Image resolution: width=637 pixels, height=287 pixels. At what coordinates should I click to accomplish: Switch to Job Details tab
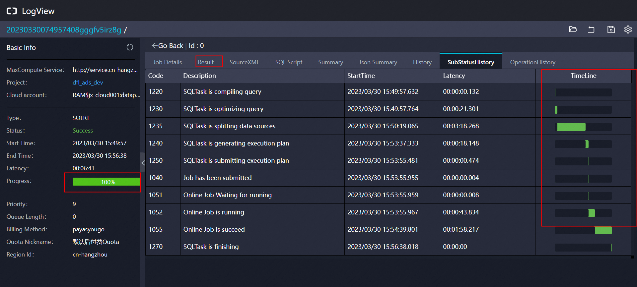point(168,62)
